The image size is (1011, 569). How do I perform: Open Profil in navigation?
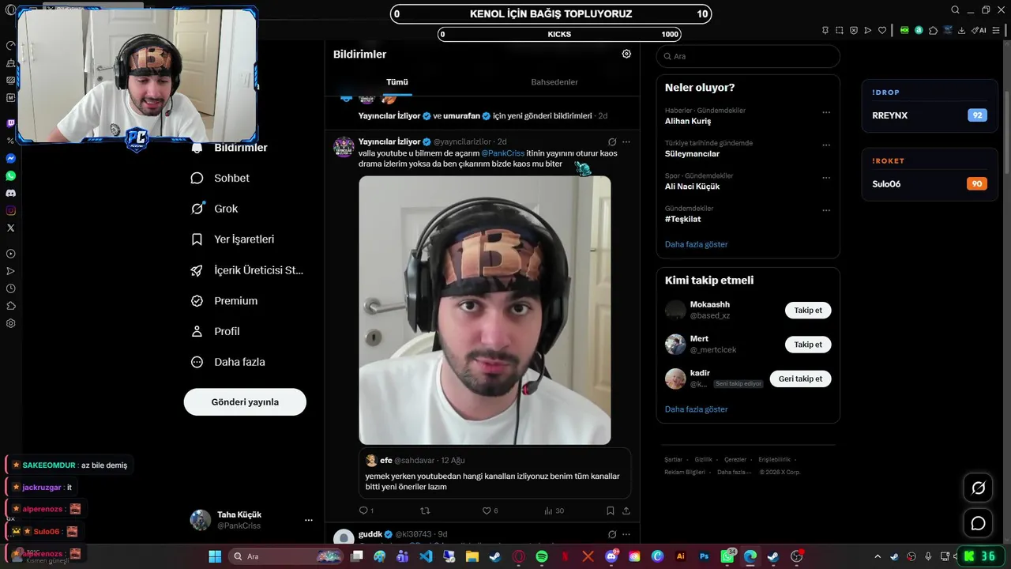click(216, 331)
